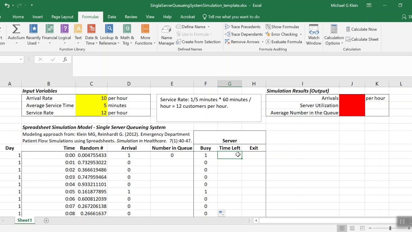This screenshot has width=412, height=232.
Task: Open Financial functions library
Action: pos(50,35)
